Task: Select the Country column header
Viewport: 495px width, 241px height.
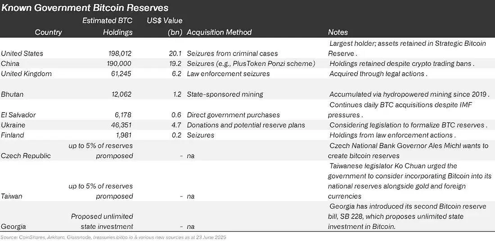Action: coord(48,32)
